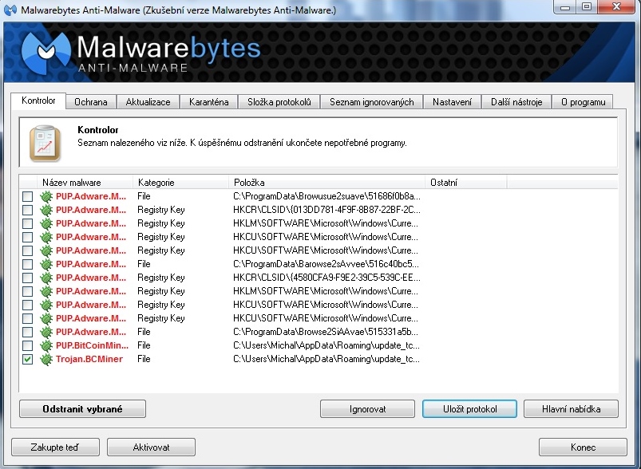641x469 pixels.
Task: Click the path C:\ProgramData\Browse2SiAAvae\515331a5b...
Action: [326, 332]
